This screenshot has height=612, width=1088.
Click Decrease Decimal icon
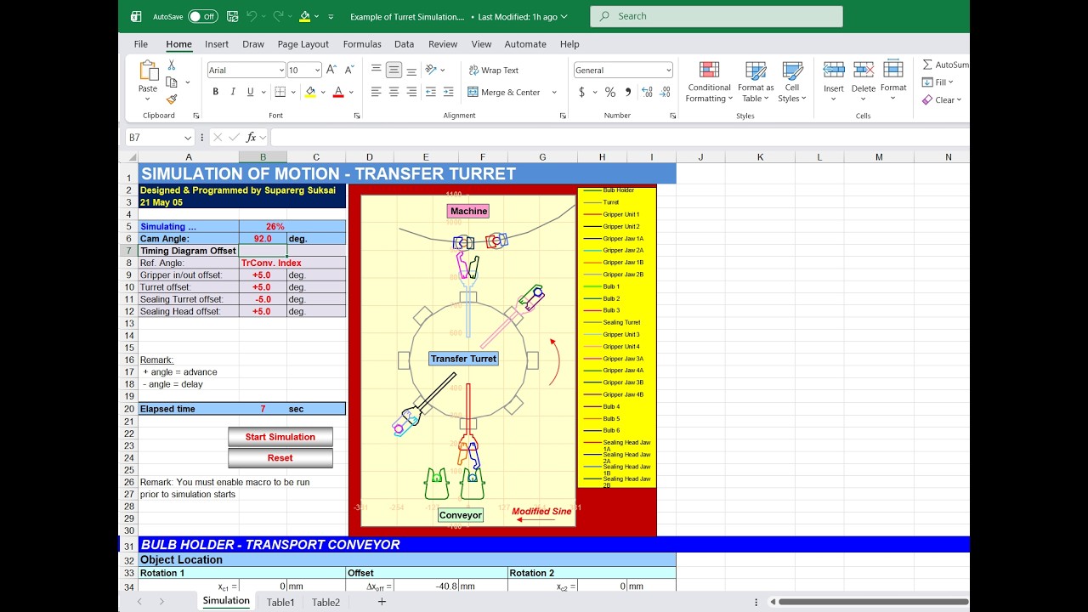point(665,92)
